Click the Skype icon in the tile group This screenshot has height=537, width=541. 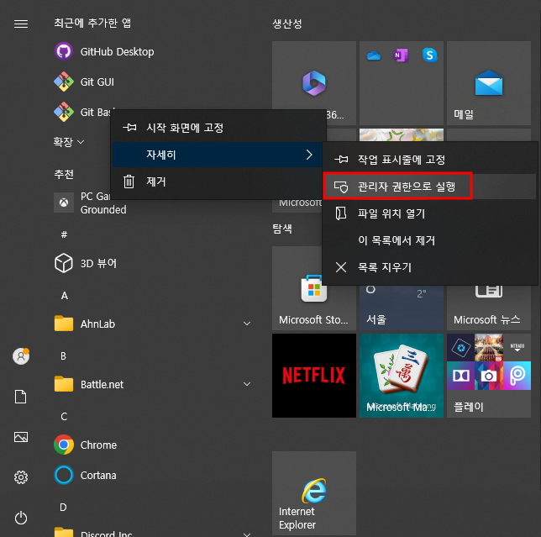tap(429, 55)
